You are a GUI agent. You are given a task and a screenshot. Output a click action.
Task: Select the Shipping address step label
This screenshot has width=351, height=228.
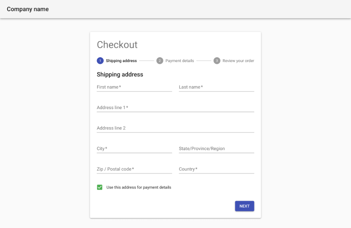tap(121, 61)
